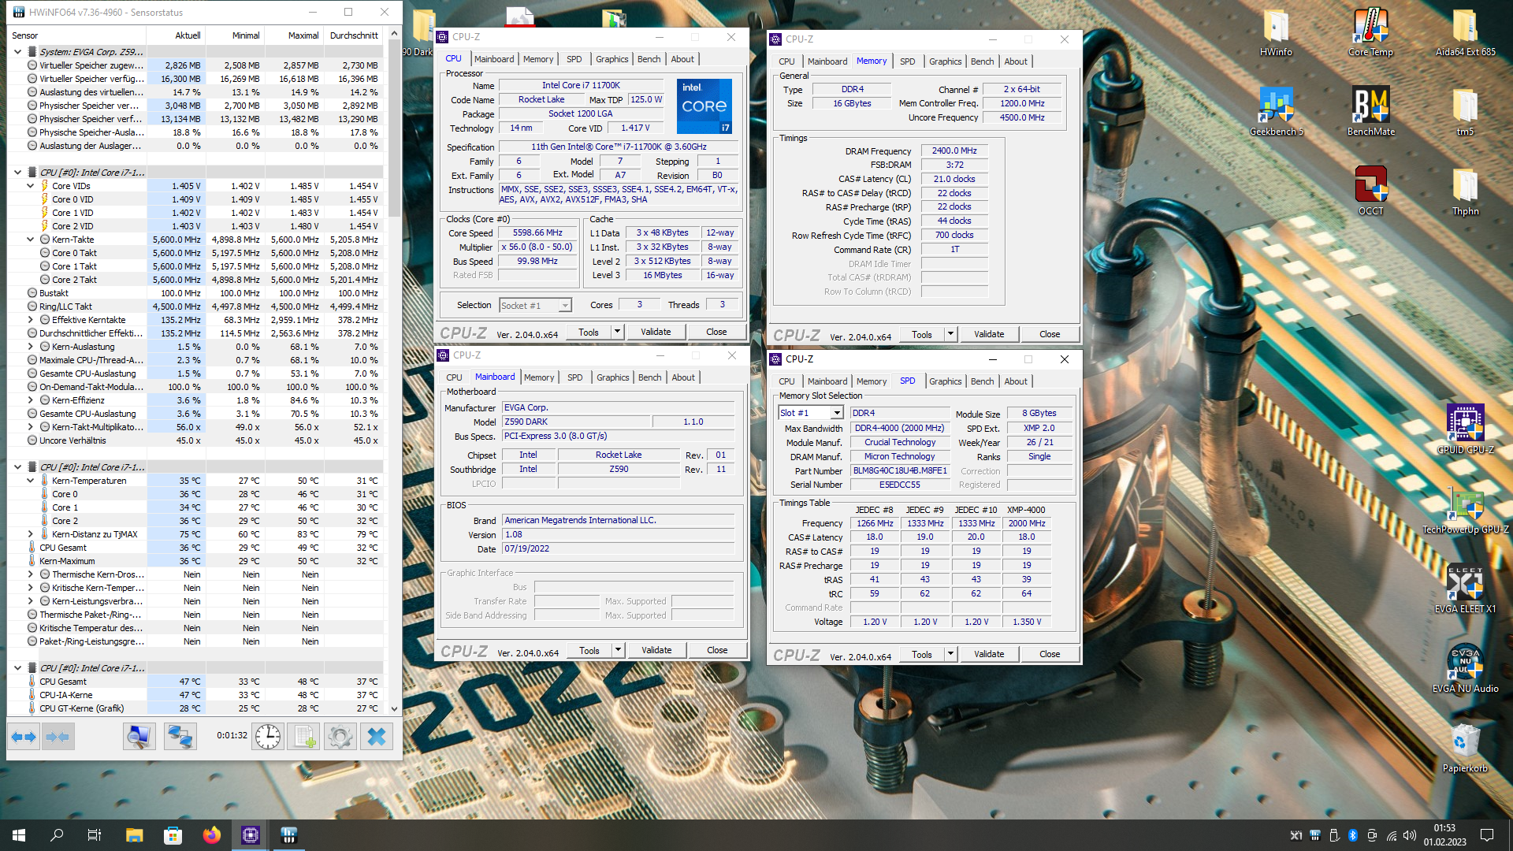The image size is (1513, 851).
Task: Launch the EVGA ELEET X1 desktop shortcut
Action: pos(1465,589)
